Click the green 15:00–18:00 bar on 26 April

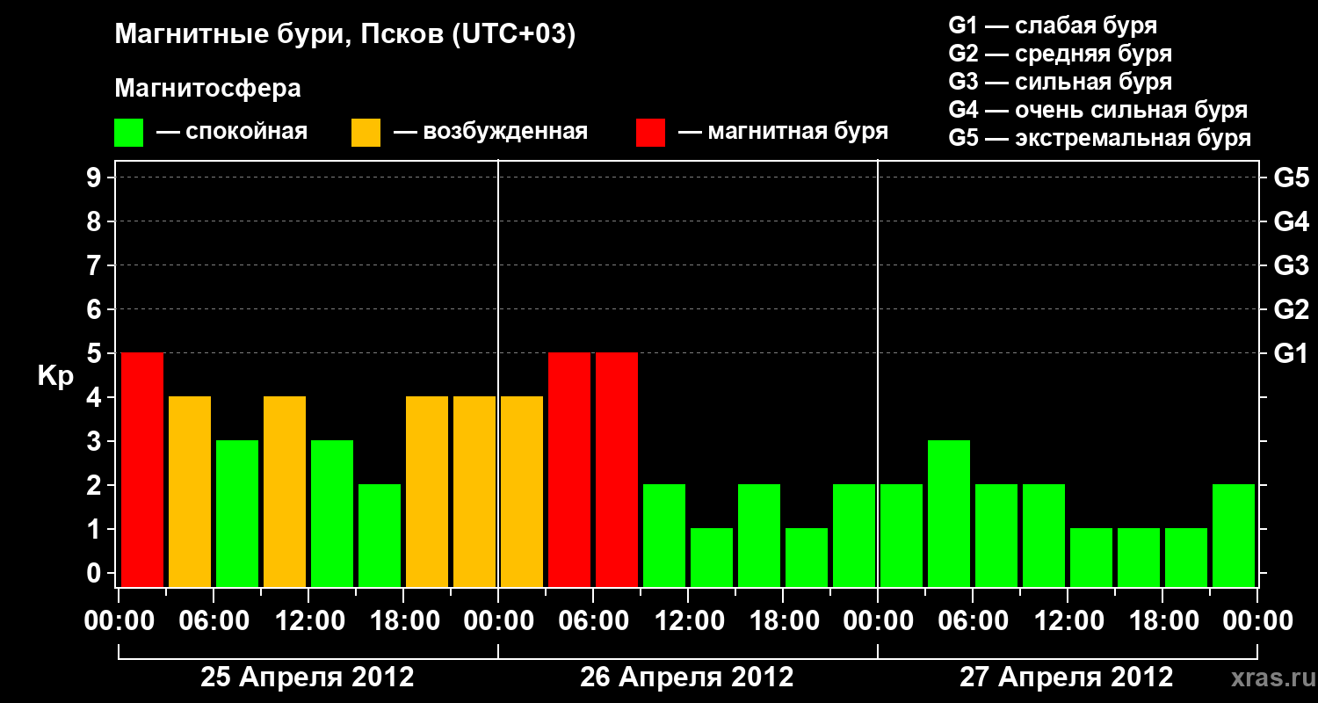(759, 535)
